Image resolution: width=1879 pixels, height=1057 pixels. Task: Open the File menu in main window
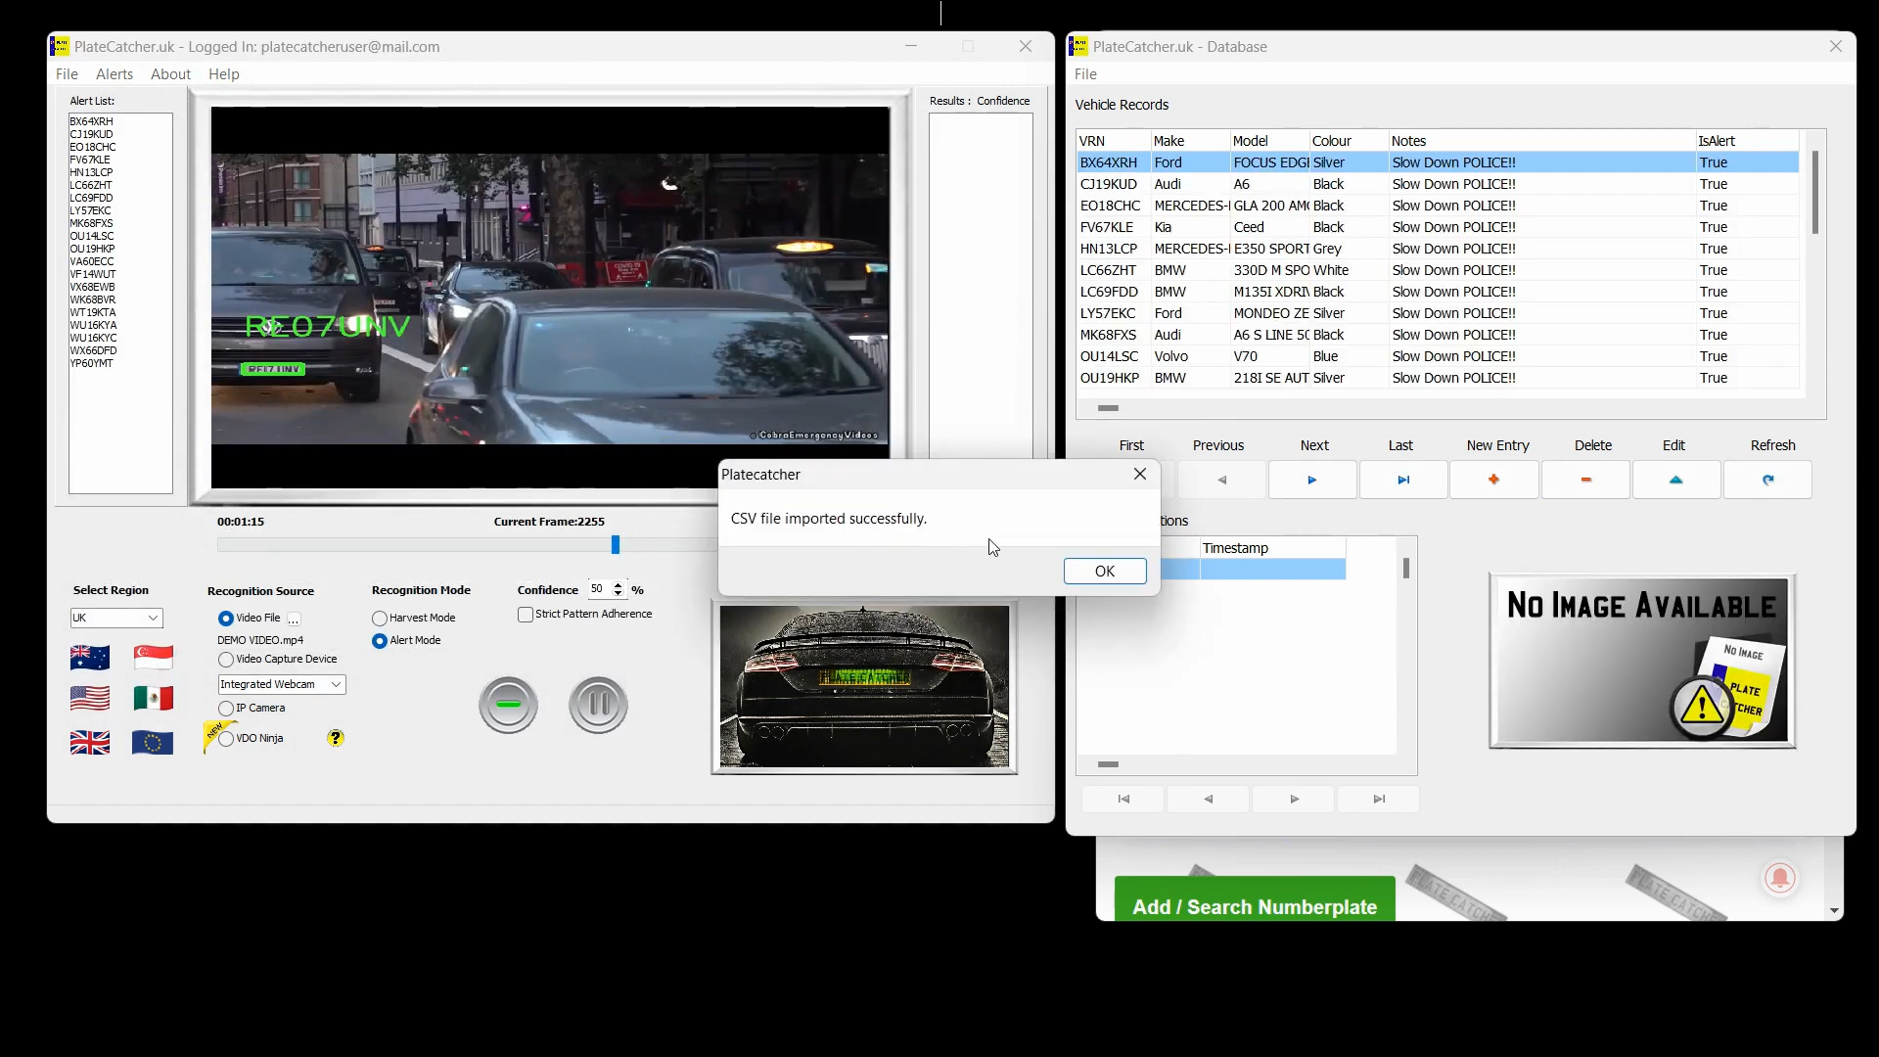(67, 74)
